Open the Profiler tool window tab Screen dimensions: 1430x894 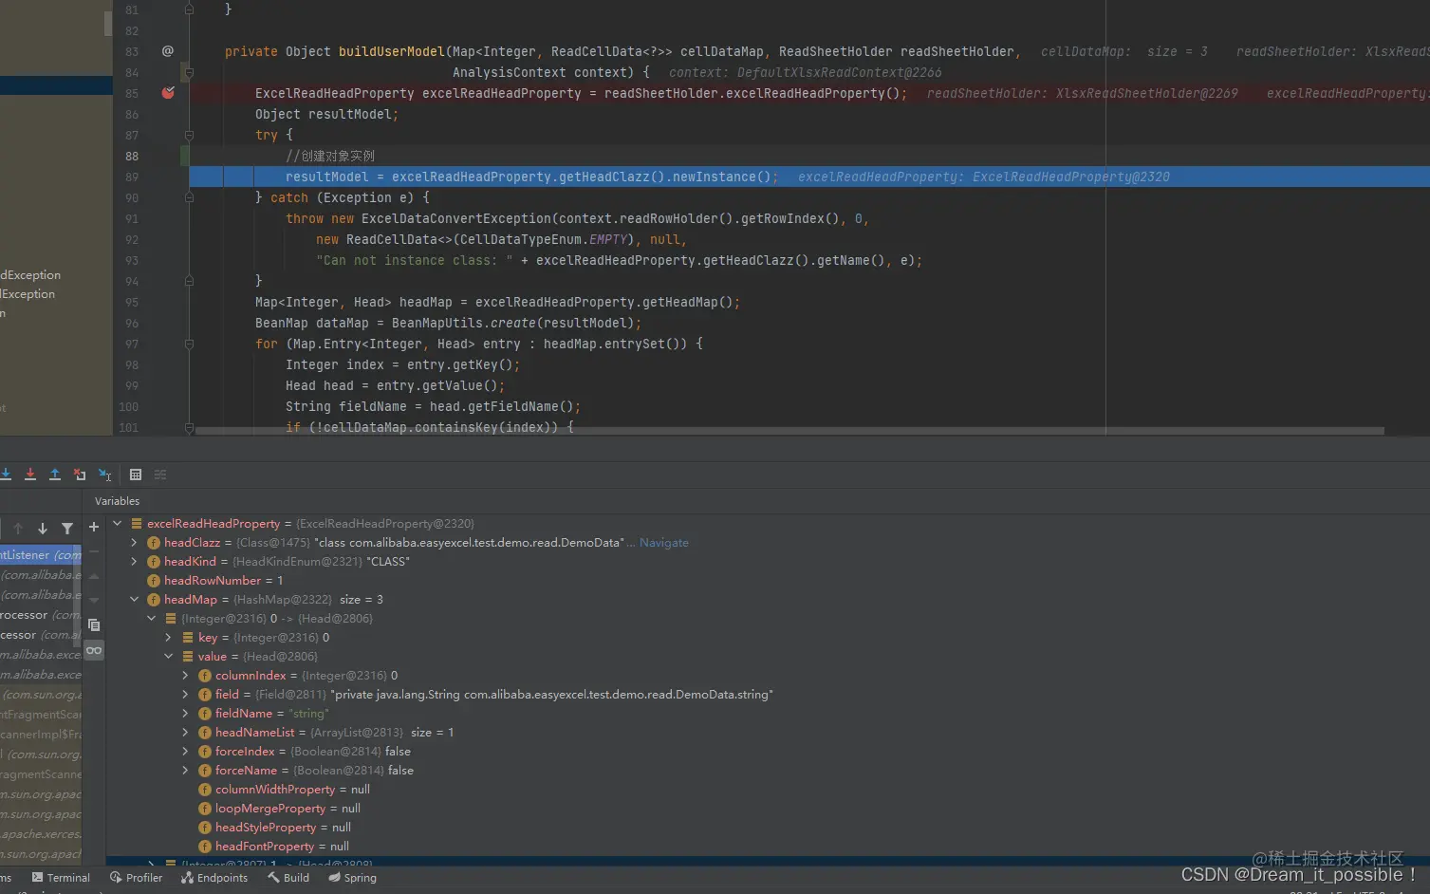point(137,878)
